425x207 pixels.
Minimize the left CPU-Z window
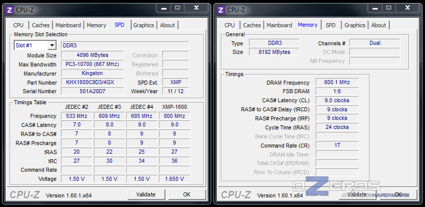[x=164, y=8]
